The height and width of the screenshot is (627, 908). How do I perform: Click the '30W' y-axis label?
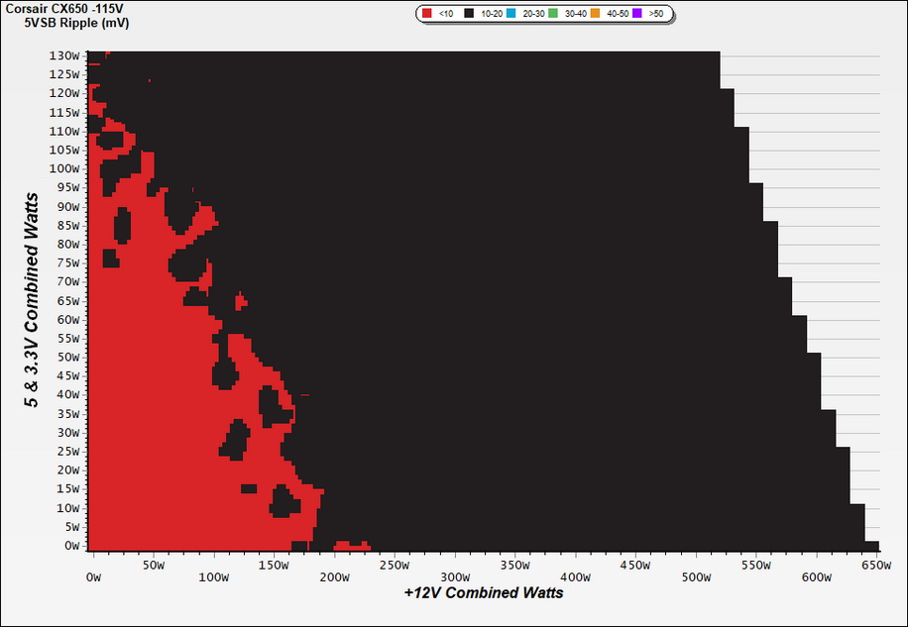[x=67, y=433]
